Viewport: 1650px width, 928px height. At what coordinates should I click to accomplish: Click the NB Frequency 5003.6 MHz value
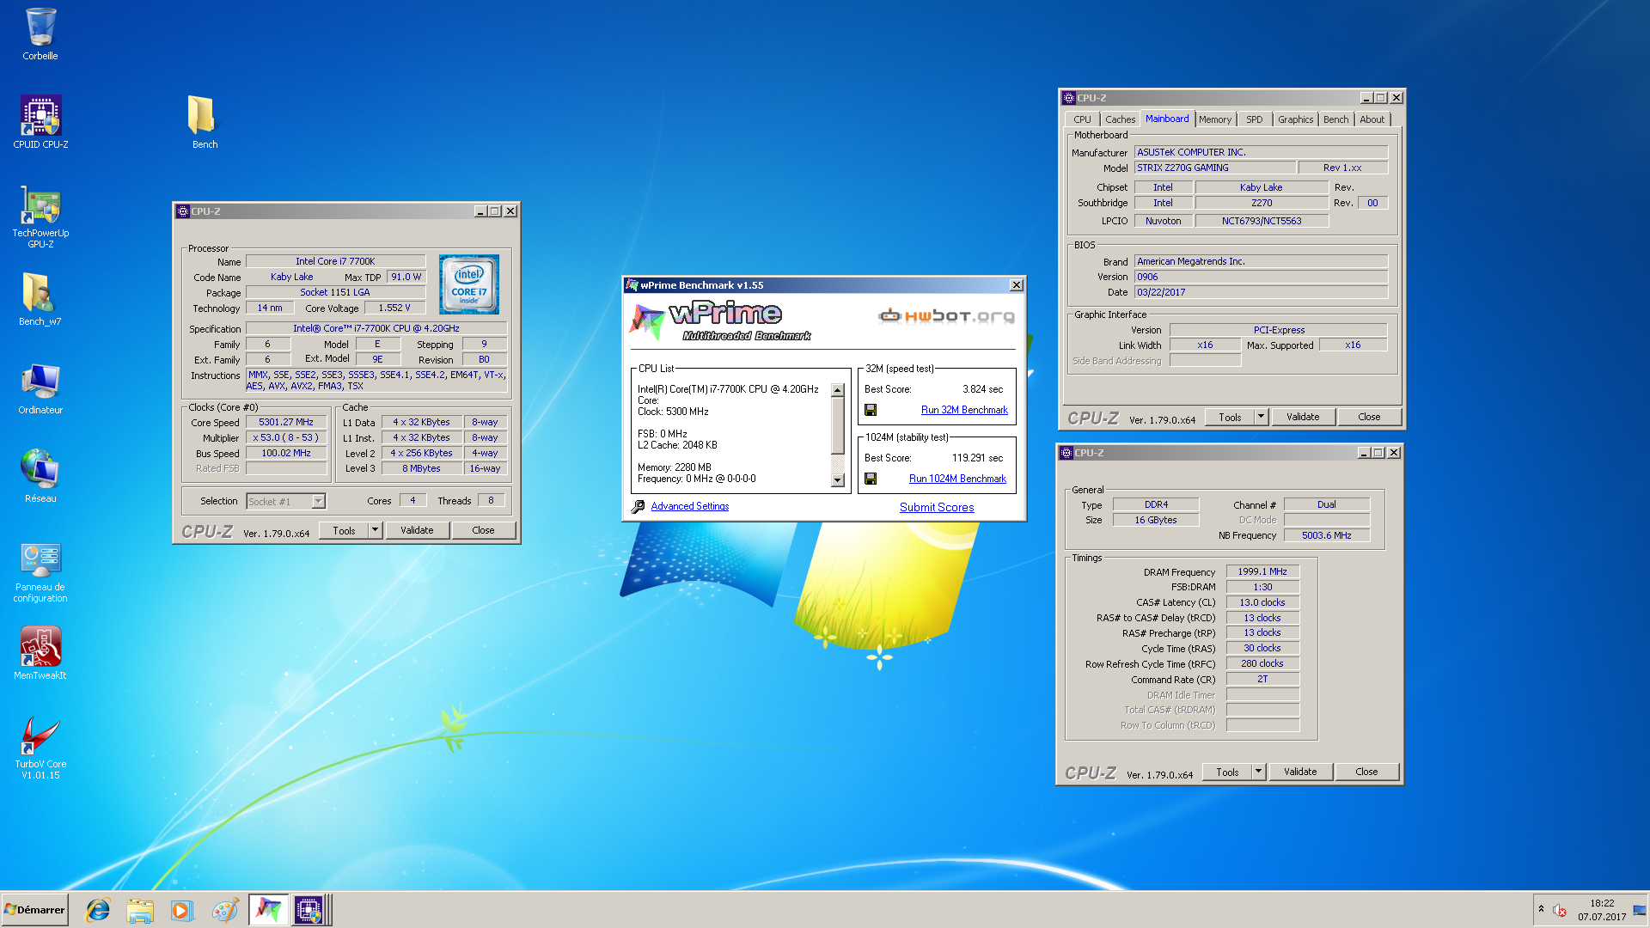[1326, 535]
